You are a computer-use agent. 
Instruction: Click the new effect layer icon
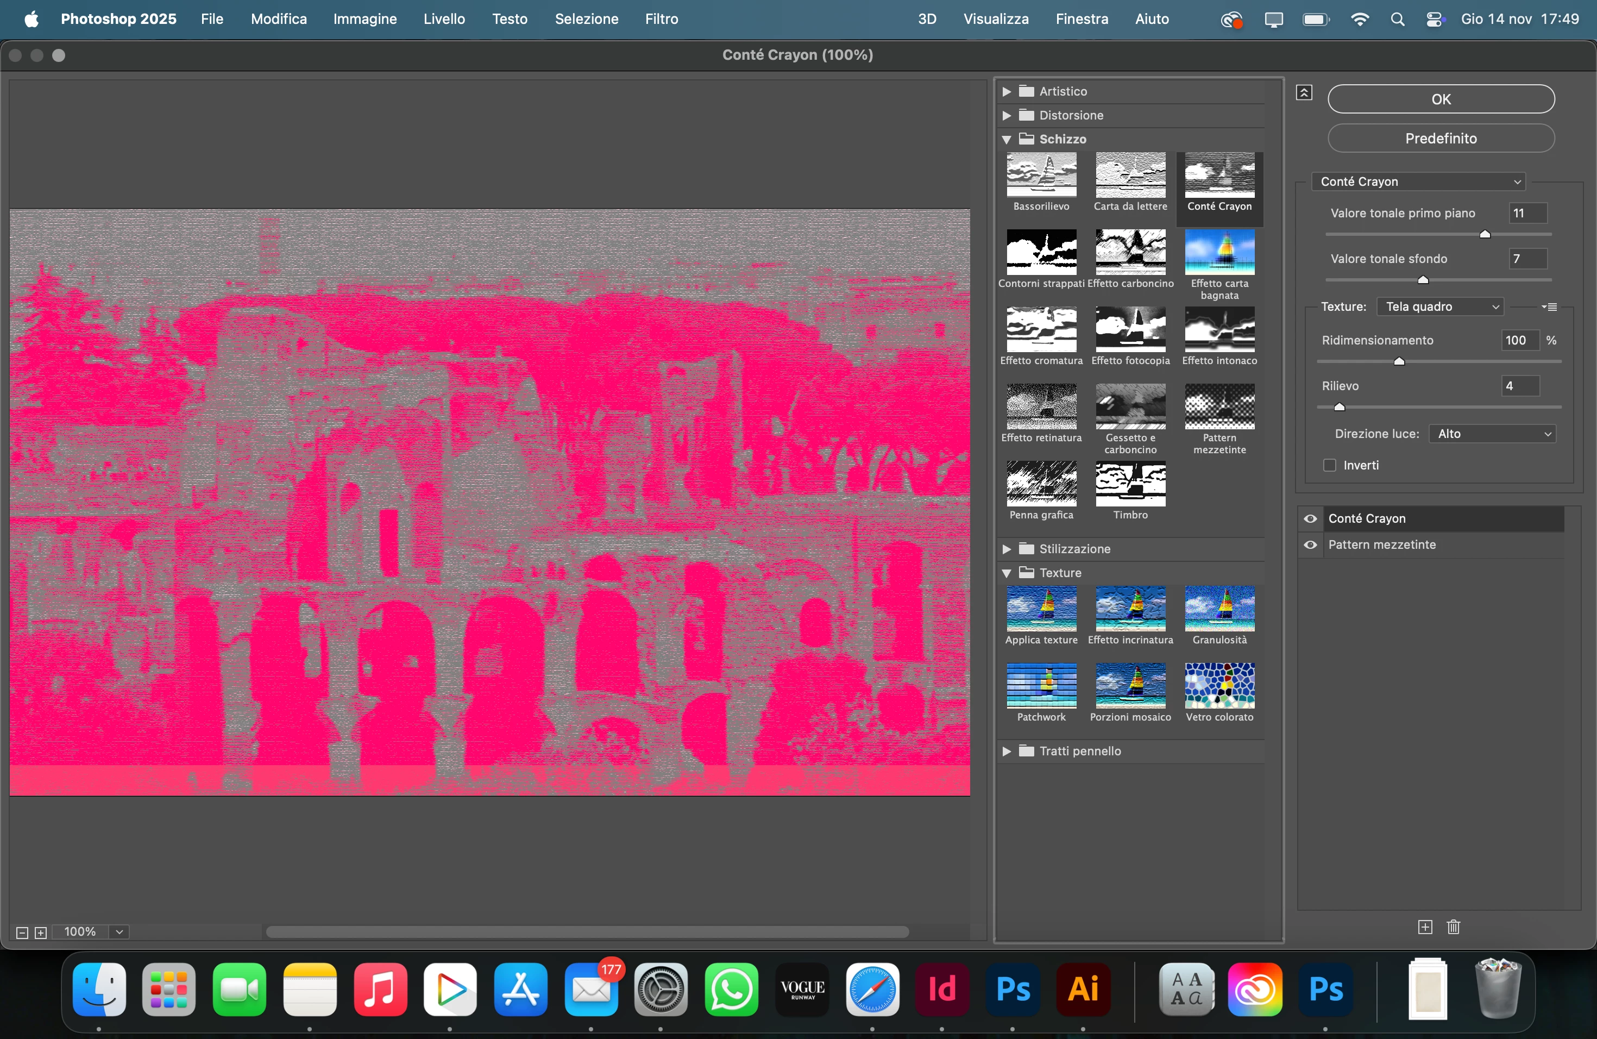click(1425, 927)
